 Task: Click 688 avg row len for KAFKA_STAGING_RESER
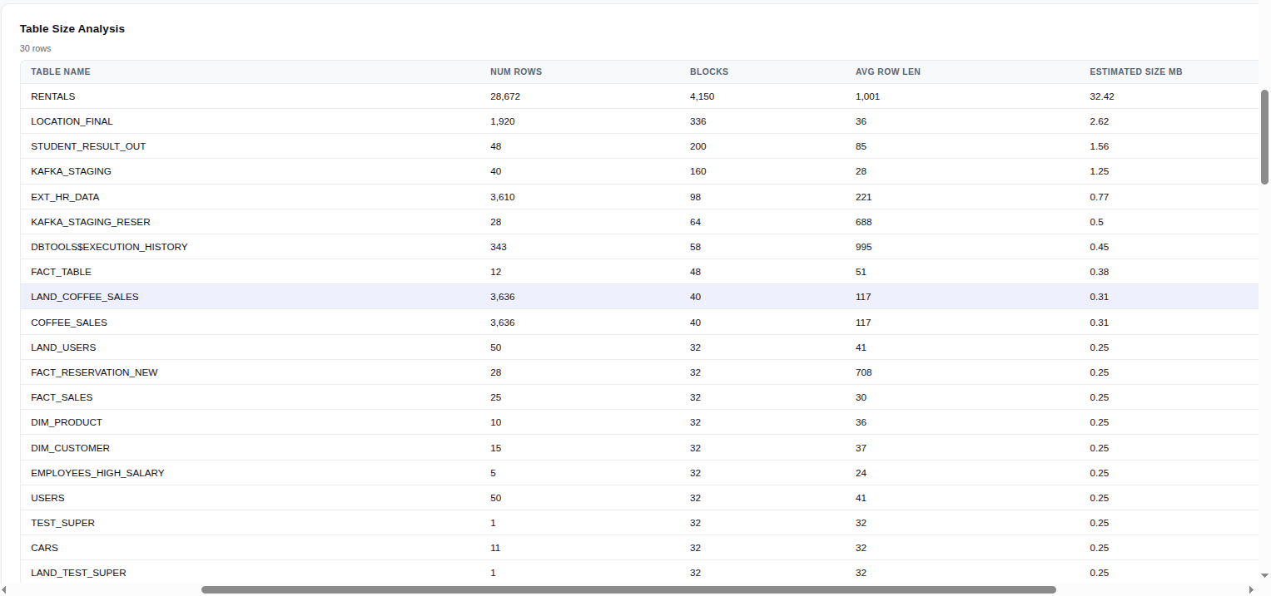(864, 222)
